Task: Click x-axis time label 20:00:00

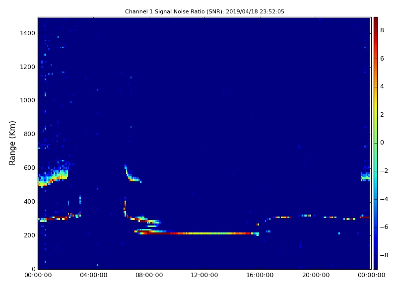Action: pyautogui.click(x=316, y=275)
